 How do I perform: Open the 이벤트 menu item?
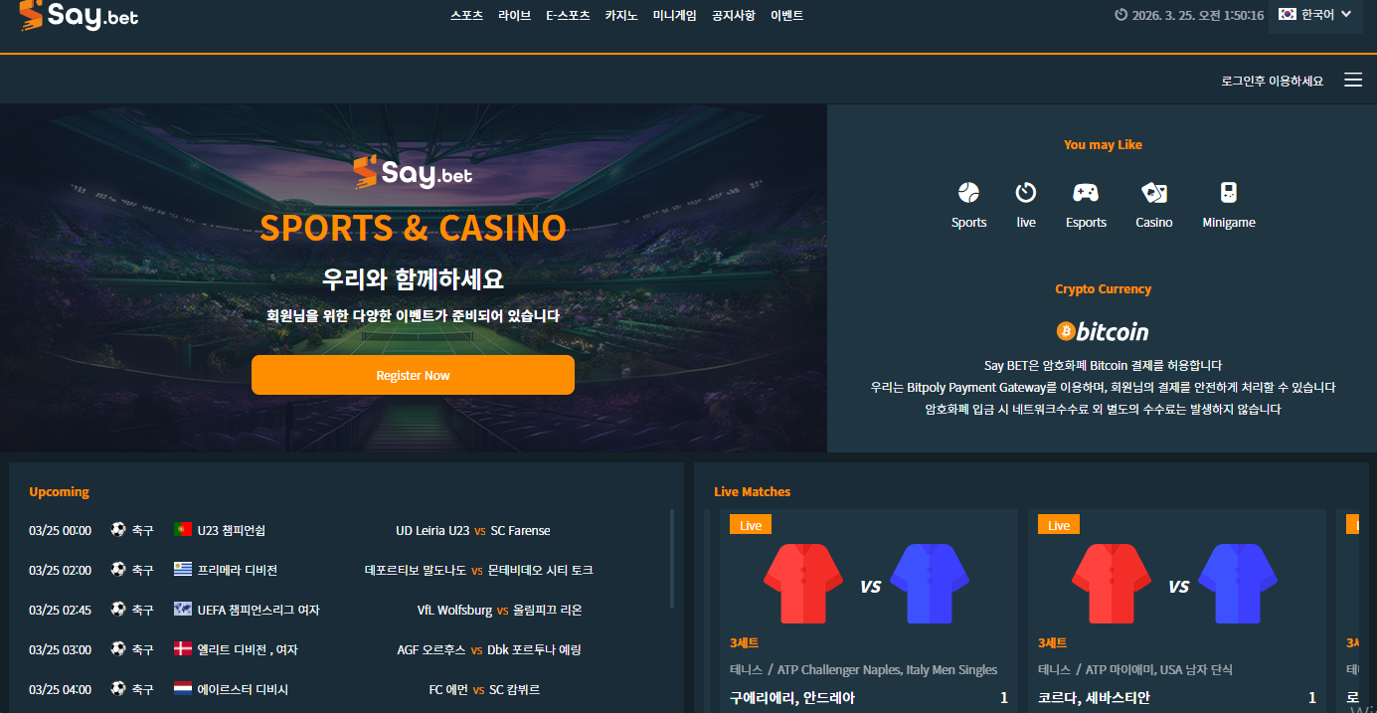coord(786,16)
